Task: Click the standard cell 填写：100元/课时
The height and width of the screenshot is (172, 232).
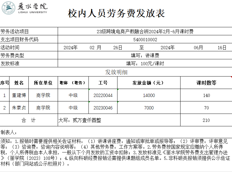Action: tap(145, 63)
